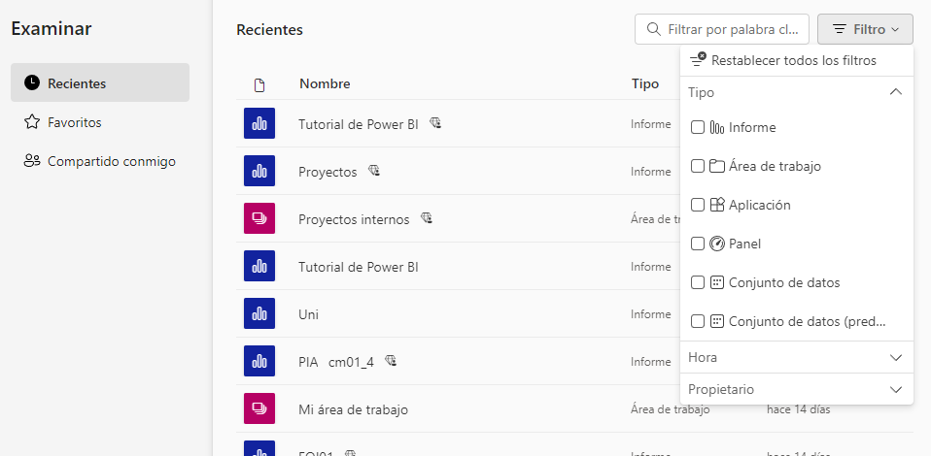Enable the Área de trabajo filter checkbox

pos(698,166)
